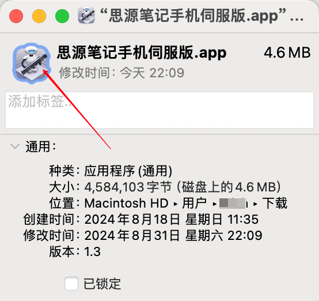
Task: Zoom window with the green button
Action: (62, 16)
